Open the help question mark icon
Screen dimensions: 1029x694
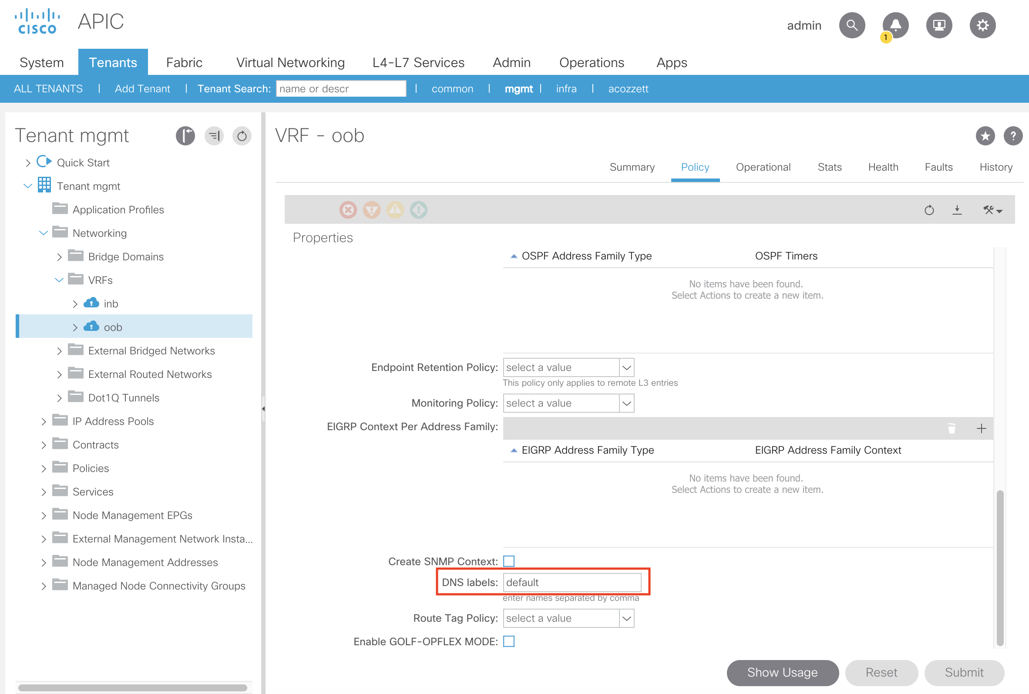1012,136
